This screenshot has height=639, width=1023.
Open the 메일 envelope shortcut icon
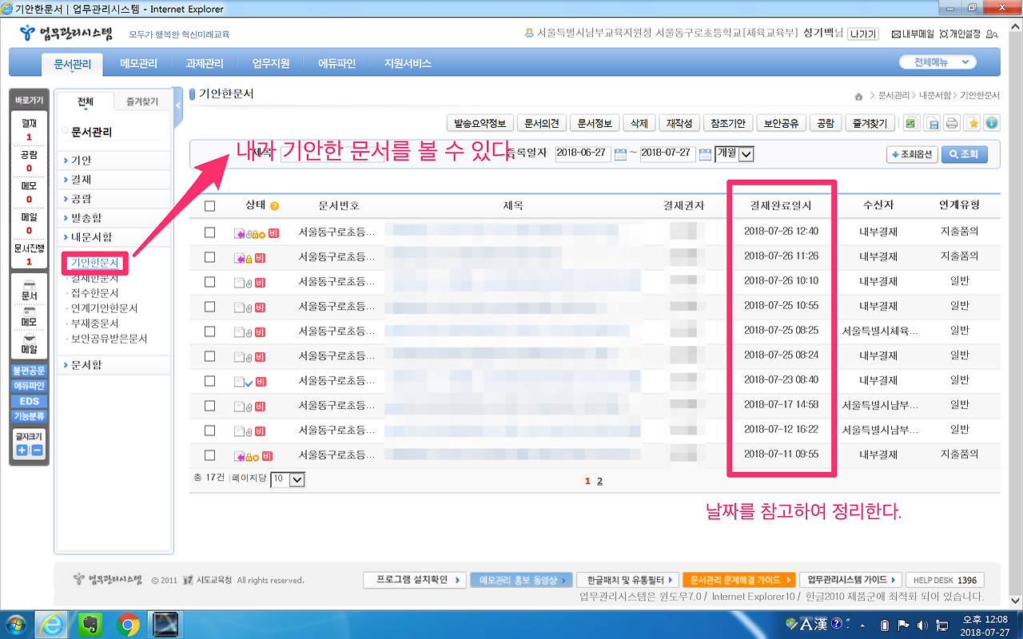tap(29, 343)
